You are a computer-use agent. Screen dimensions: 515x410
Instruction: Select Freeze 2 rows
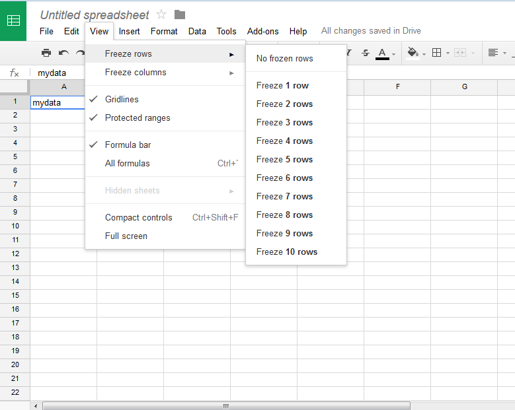coord(296,104)
